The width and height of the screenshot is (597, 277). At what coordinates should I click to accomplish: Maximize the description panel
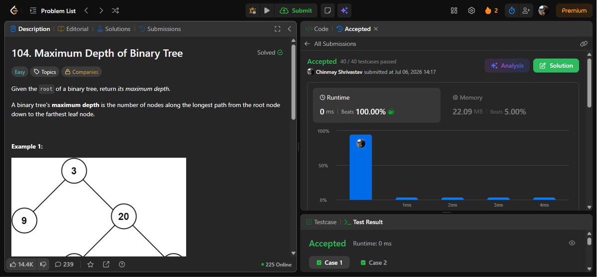(x=278, y=29)
